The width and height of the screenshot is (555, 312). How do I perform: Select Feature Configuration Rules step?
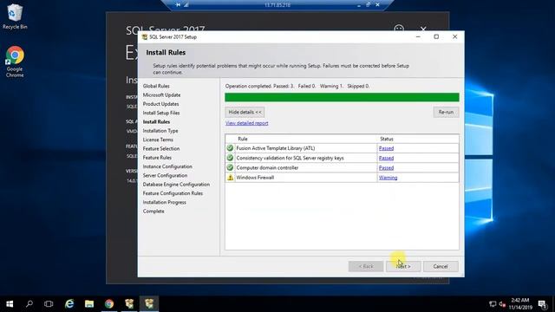[x=173, y=193]
